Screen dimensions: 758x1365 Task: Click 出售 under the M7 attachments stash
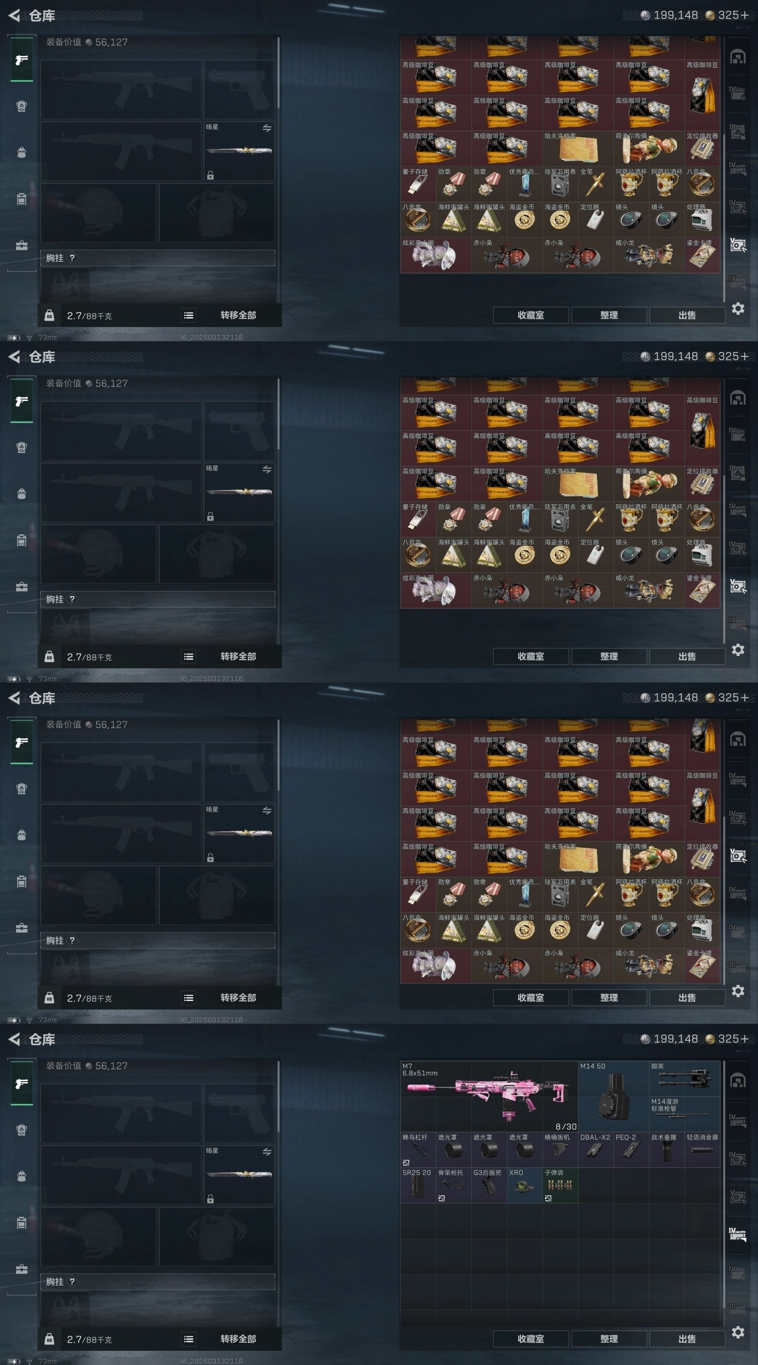click(687, 1338)
